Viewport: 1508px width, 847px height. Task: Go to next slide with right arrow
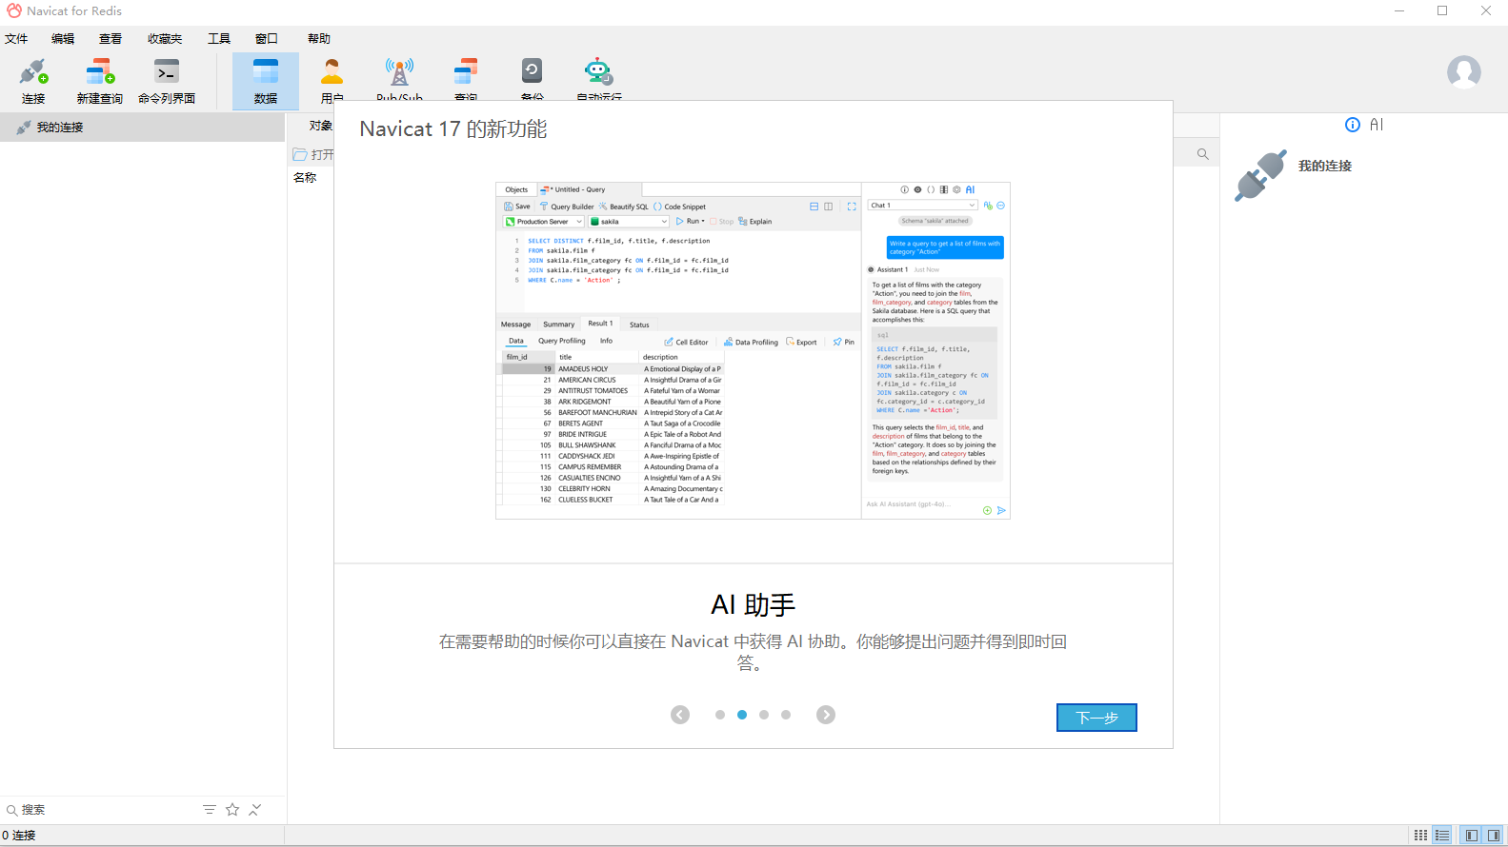tap(826, 715)
